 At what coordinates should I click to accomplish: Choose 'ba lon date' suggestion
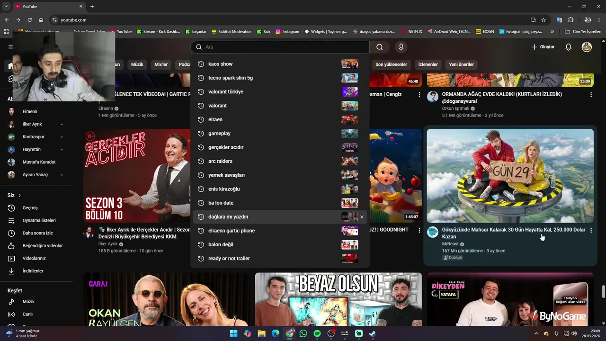(280, 203)
